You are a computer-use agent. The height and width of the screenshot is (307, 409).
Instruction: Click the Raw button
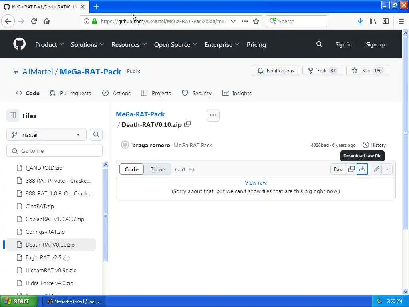point(338,169)
